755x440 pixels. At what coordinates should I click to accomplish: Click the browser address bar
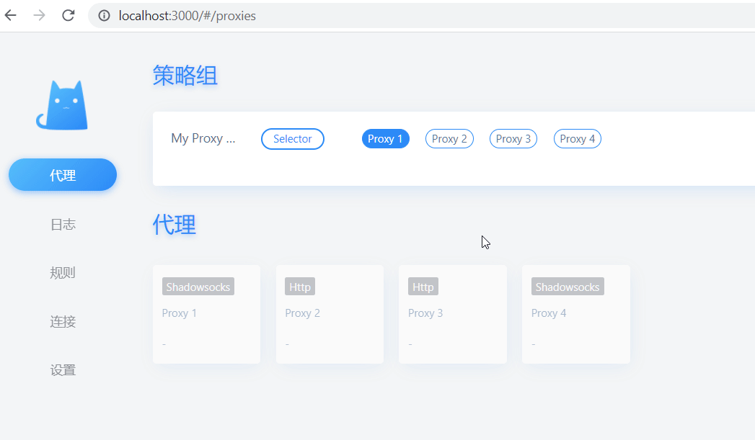point(216,15)
